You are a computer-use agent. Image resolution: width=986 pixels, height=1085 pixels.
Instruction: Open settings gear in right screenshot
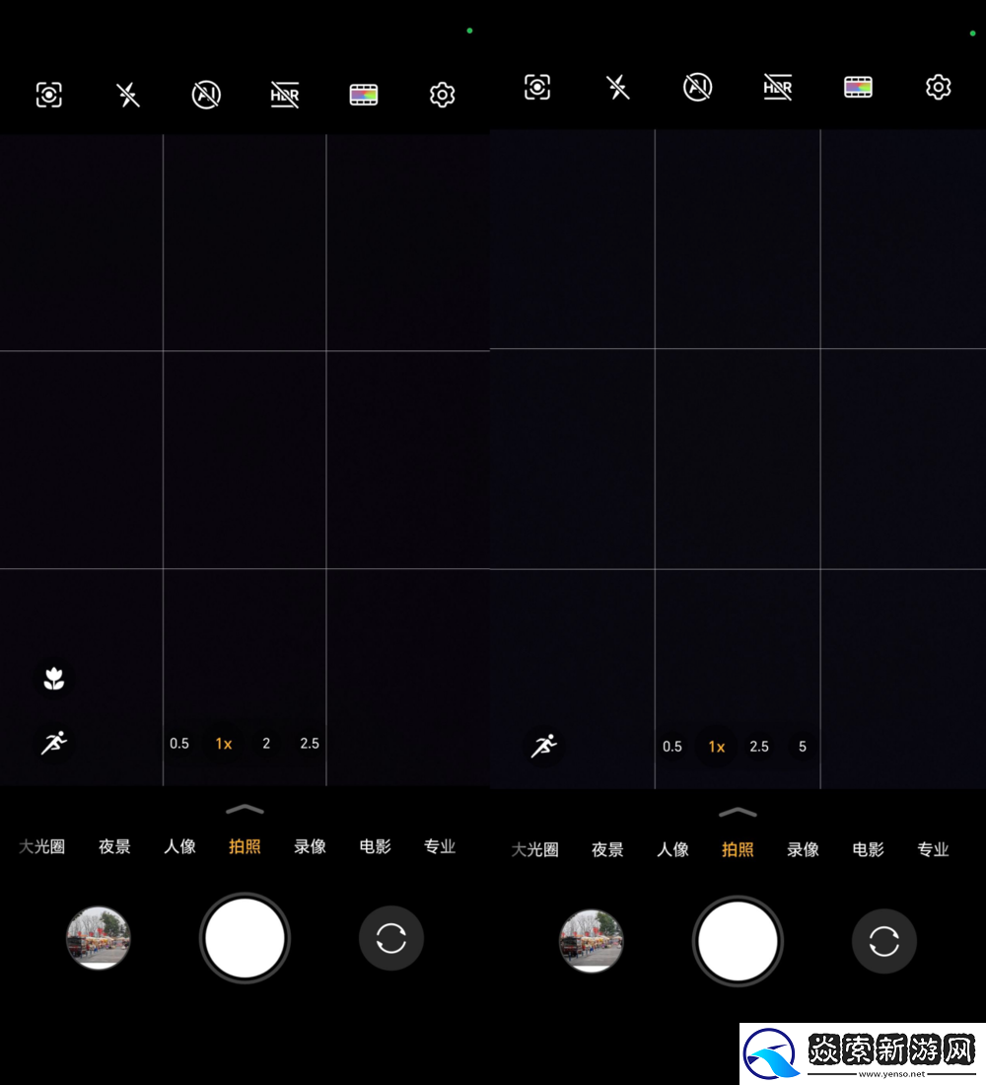click(x=938, y=88)
